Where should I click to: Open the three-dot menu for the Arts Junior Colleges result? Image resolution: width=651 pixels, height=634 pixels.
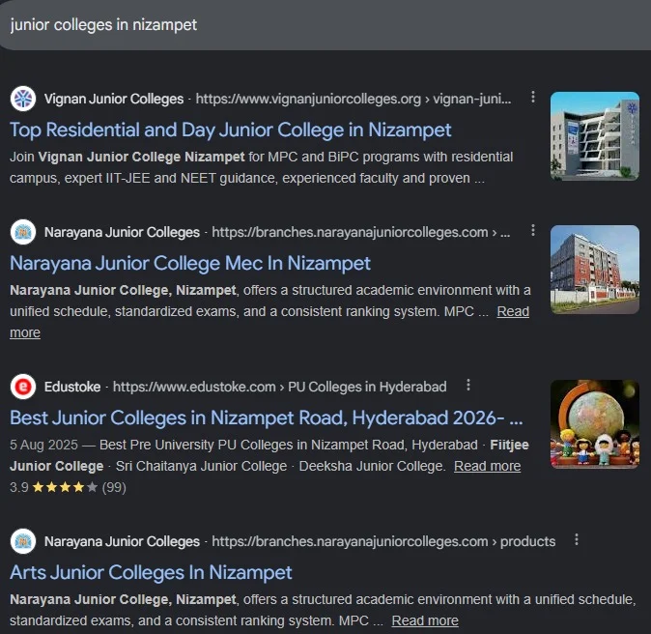[577, 539]
